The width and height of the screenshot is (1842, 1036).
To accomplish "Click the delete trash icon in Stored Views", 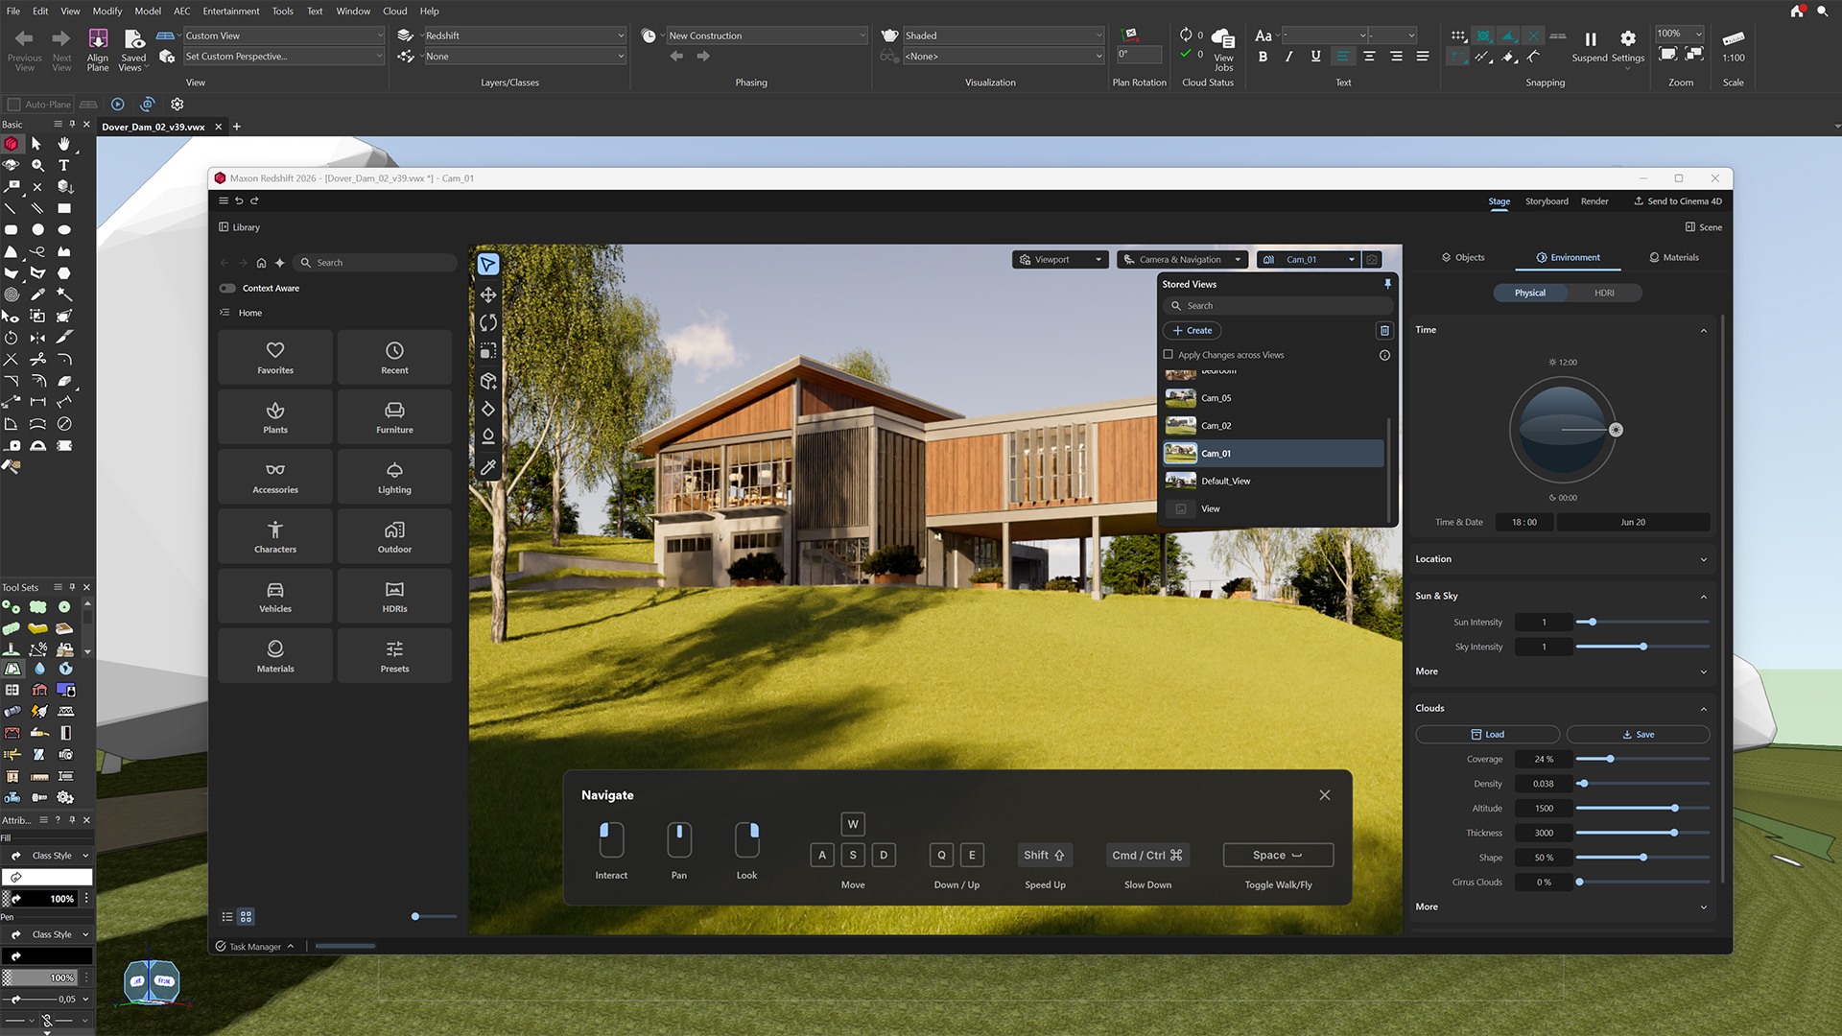I will 1384,330.
